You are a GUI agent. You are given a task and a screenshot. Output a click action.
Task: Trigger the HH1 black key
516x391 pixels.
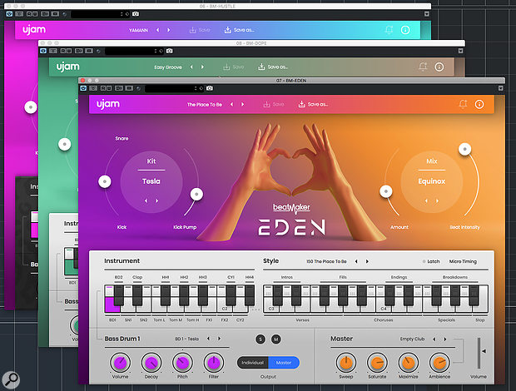point(166,294)
